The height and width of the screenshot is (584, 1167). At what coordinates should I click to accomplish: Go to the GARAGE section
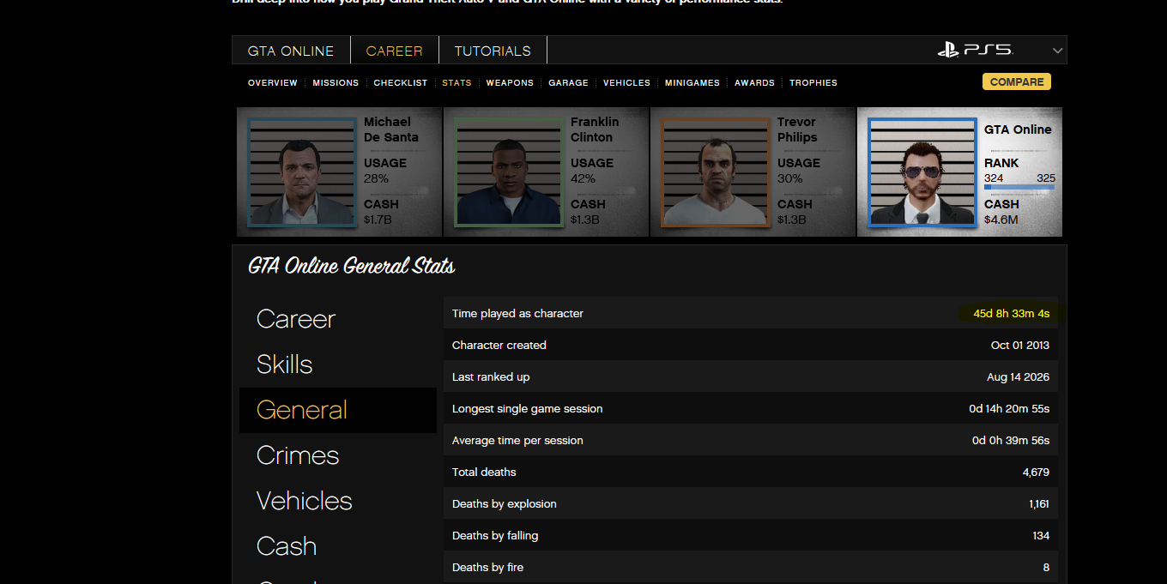pyautogui.click(x=568, y=83)
